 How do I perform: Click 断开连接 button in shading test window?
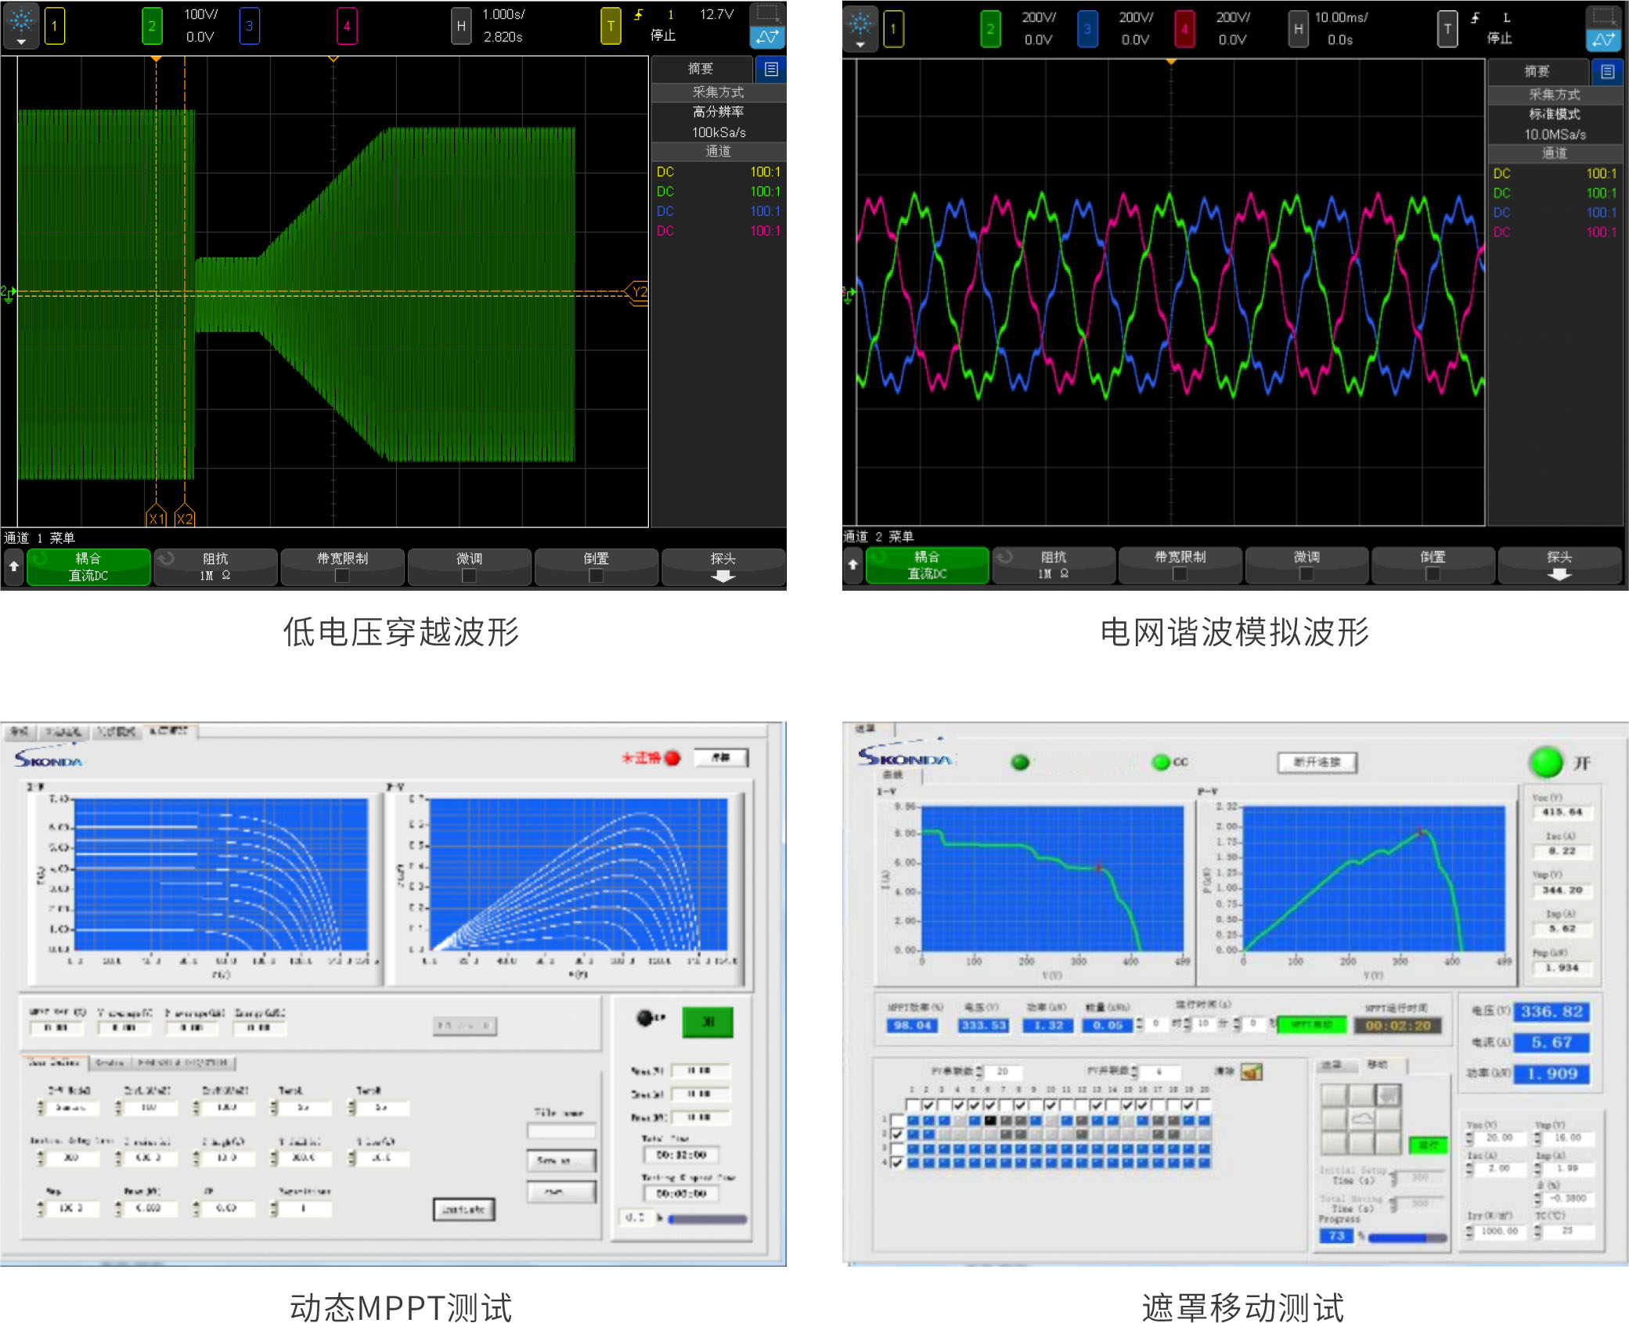pos(1317,762)
